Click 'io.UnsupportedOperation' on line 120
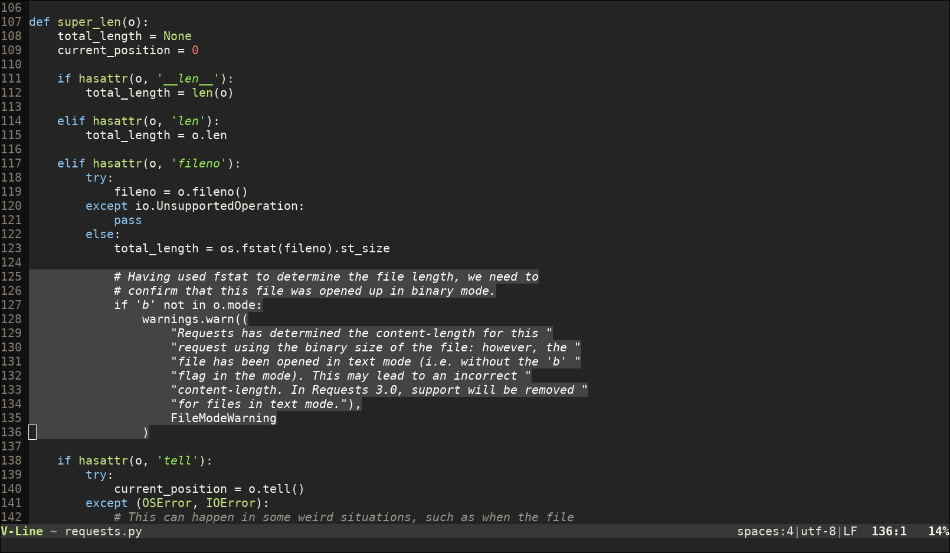Screen dimensions: 950x553 217,206
